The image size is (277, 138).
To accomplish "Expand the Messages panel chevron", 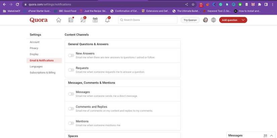I will point(272,136).
